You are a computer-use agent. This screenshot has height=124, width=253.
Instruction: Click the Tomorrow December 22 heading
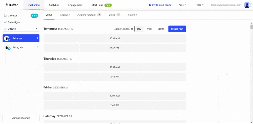coord(58,29)
